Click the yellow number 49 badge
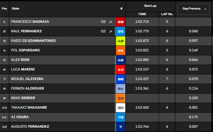The image size is (213, 132). pos(121,41)
